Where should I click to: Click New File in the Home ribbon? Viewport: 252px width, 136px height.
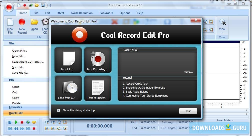pyautogui.click(x=10, y=26)
